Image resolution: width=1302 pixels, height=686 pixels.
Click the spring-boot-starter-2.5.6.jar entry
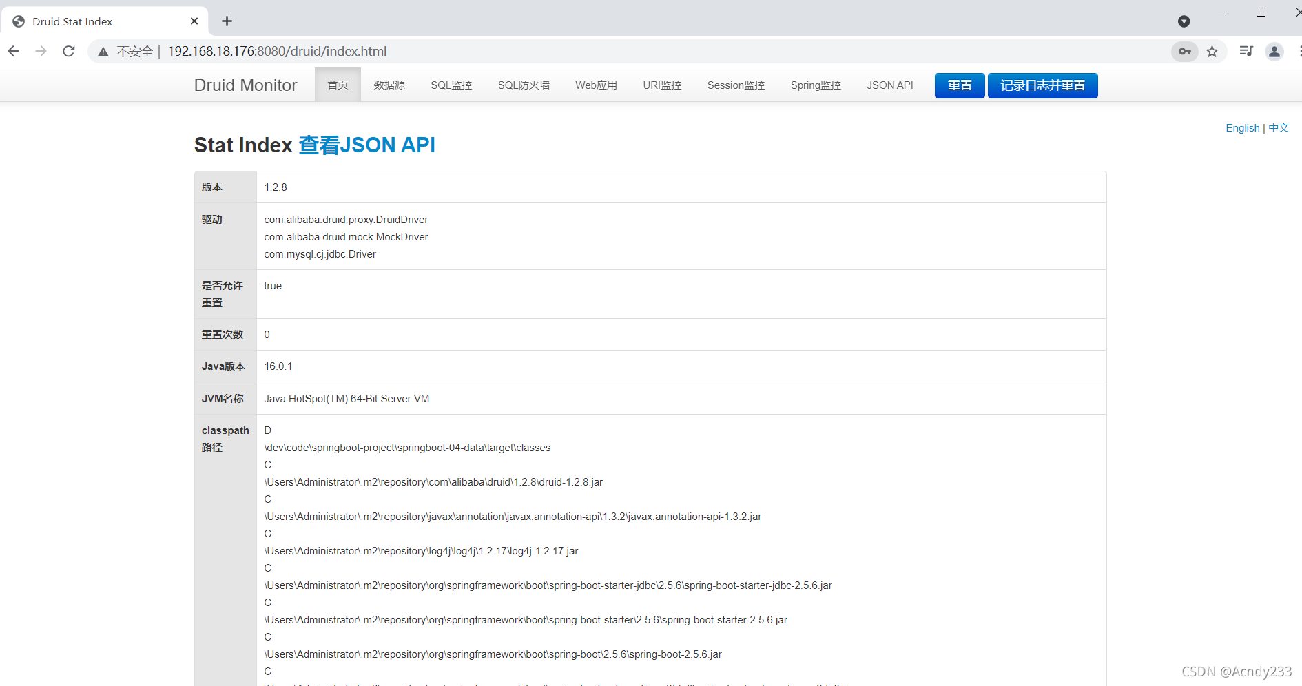(x=526, y=620)
